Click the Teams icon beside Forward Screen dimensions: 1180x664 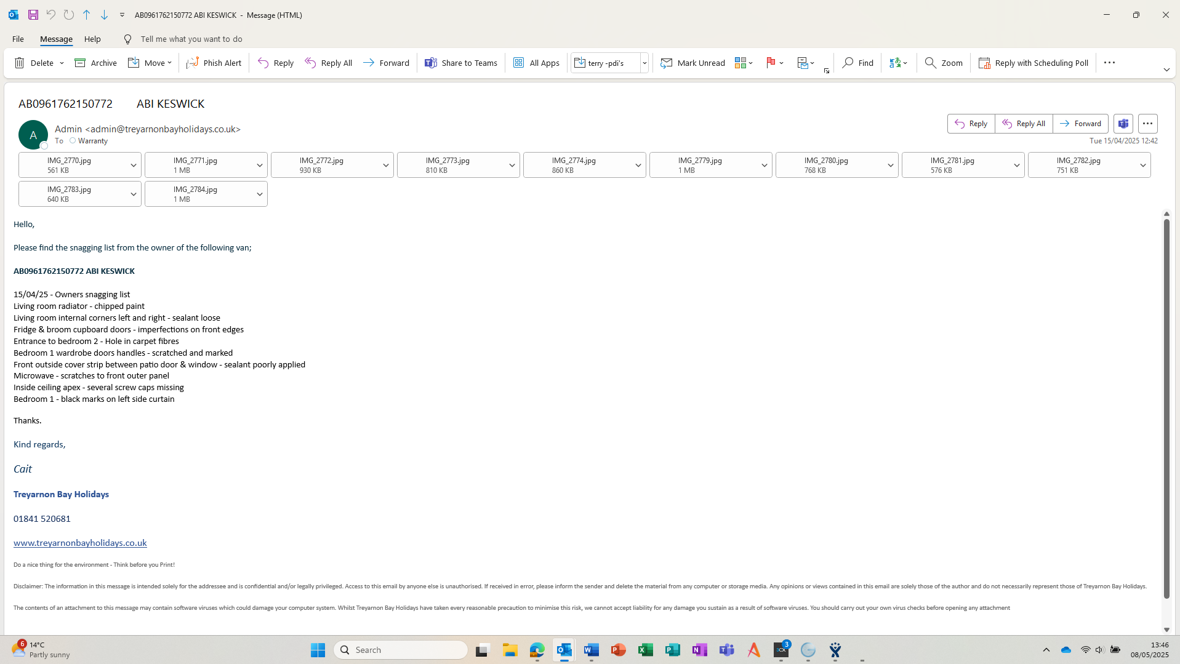click(1123, 124)
